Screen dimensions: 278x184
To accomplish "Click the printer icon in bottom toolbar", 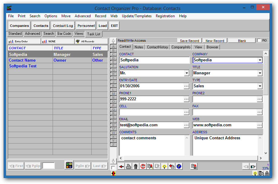I will 129,166.
